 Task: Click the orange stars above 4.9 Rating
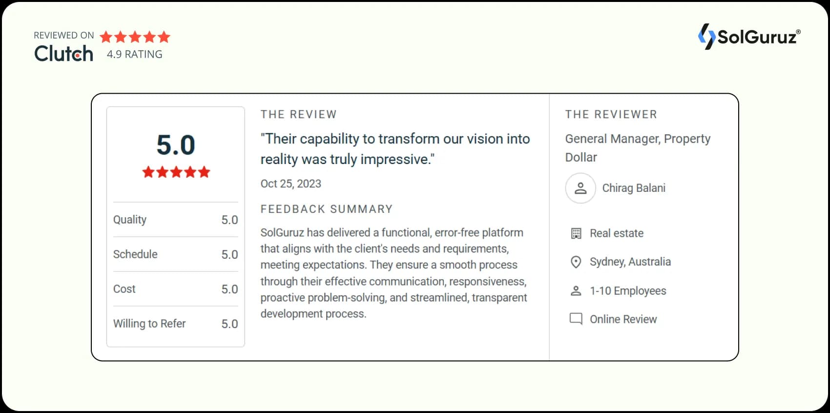pos(135,37)
